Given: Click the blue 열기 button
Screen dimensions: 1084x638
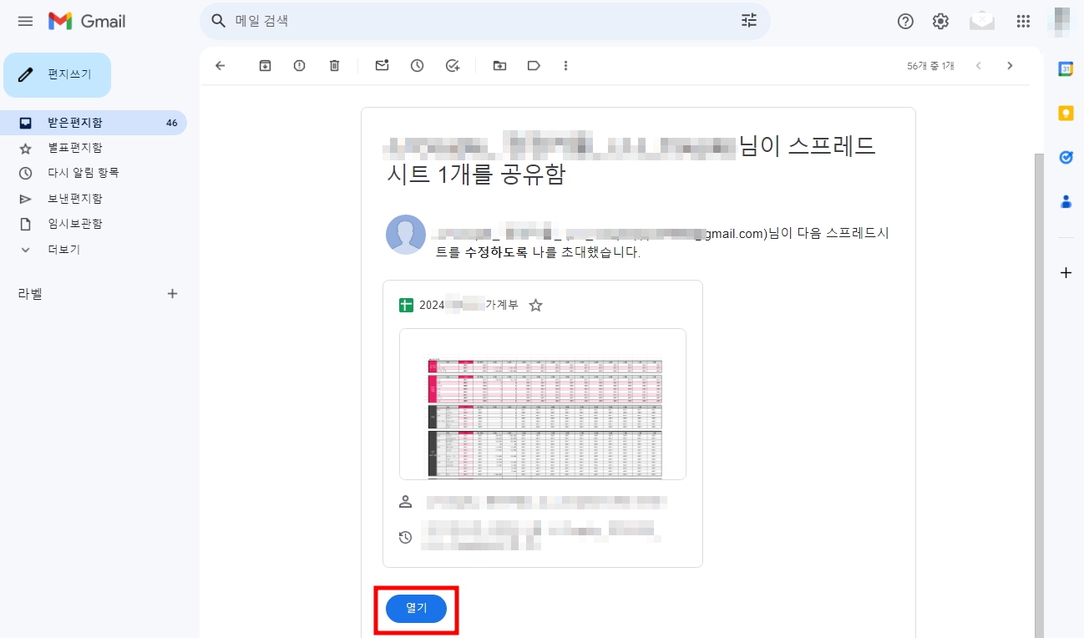Looking at the screenshot, I should (416, 609).
